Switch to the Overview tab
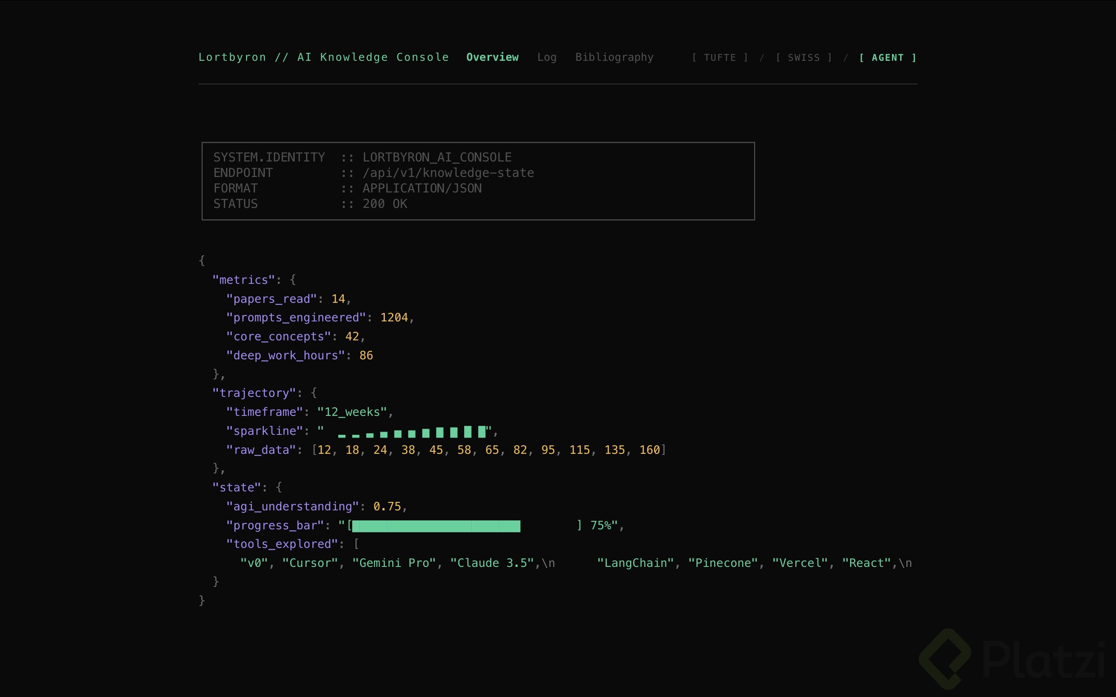1116x697 pixels. pyautogui.click(x=492, y=57)
